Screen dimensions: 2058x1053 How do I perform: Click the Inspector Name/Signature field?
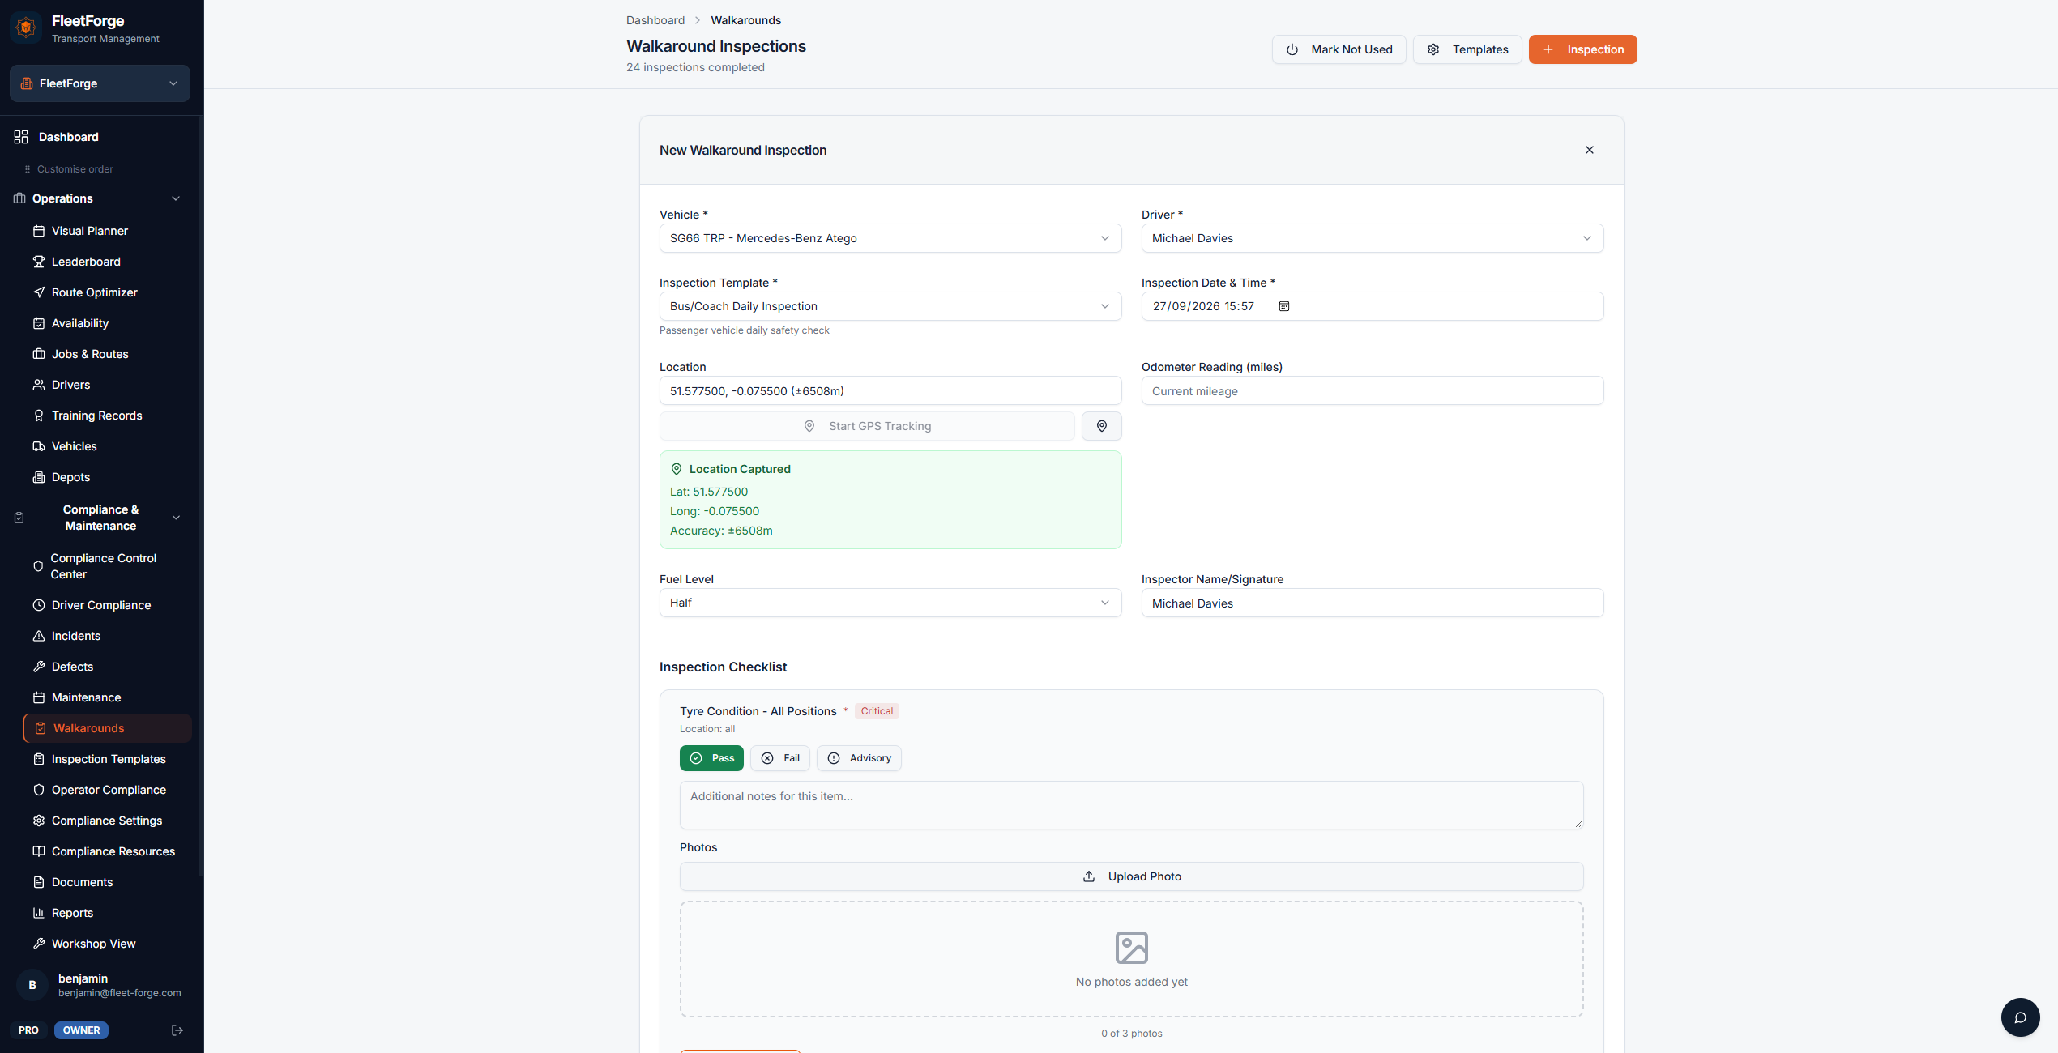click(x=1373, y=603)
